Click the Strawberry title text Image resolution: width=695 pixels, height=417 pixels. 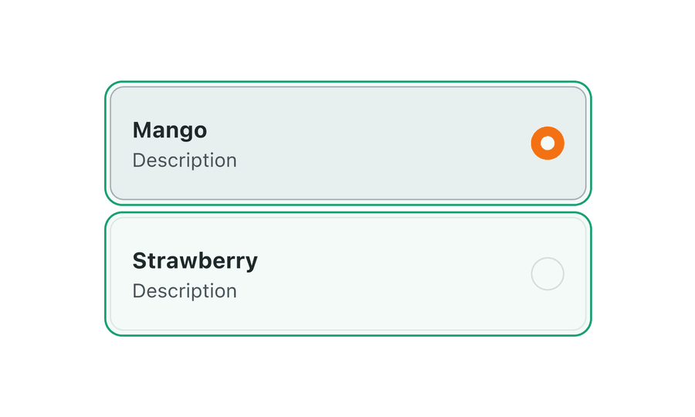[195, 261]
